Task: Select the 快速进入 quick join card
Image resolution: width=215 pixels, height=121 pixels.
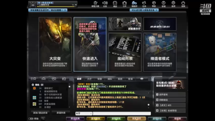Action: coord(90,44)
